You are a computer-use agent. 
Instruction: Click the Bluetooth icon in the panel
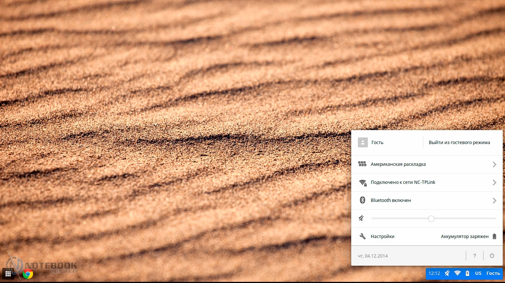(362, 200)
